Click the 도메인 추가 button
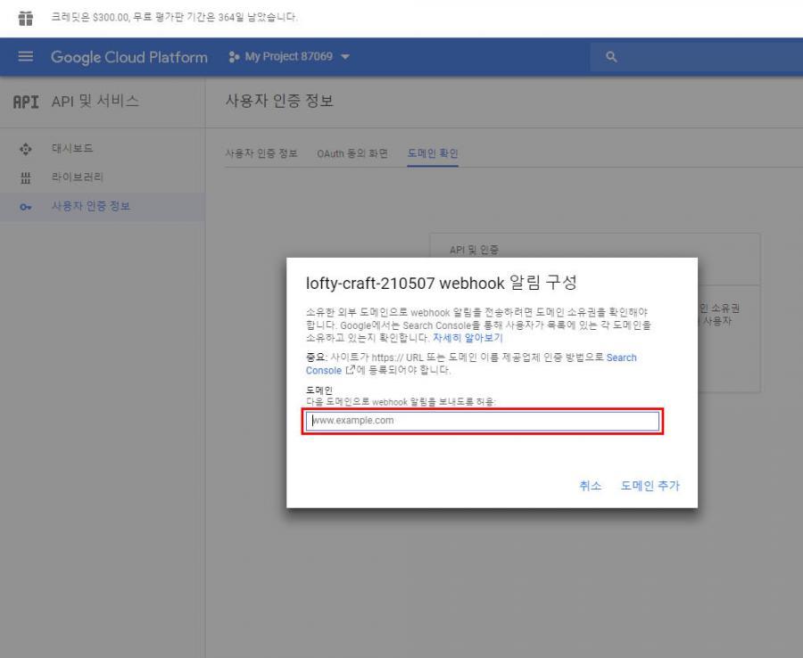 (650, 485)
